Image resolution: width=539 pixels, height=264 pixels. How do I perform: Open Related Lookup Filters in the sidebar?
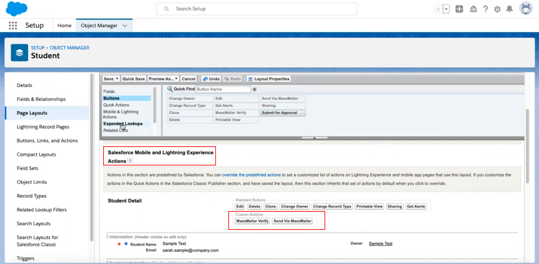point(42,210)
